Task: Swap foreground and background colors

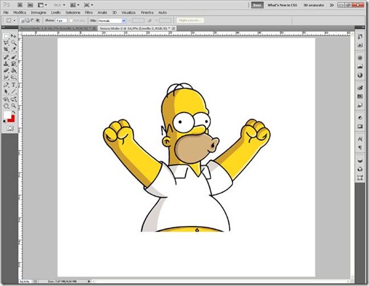Action: pyautogui.click(x=14, y=112)
